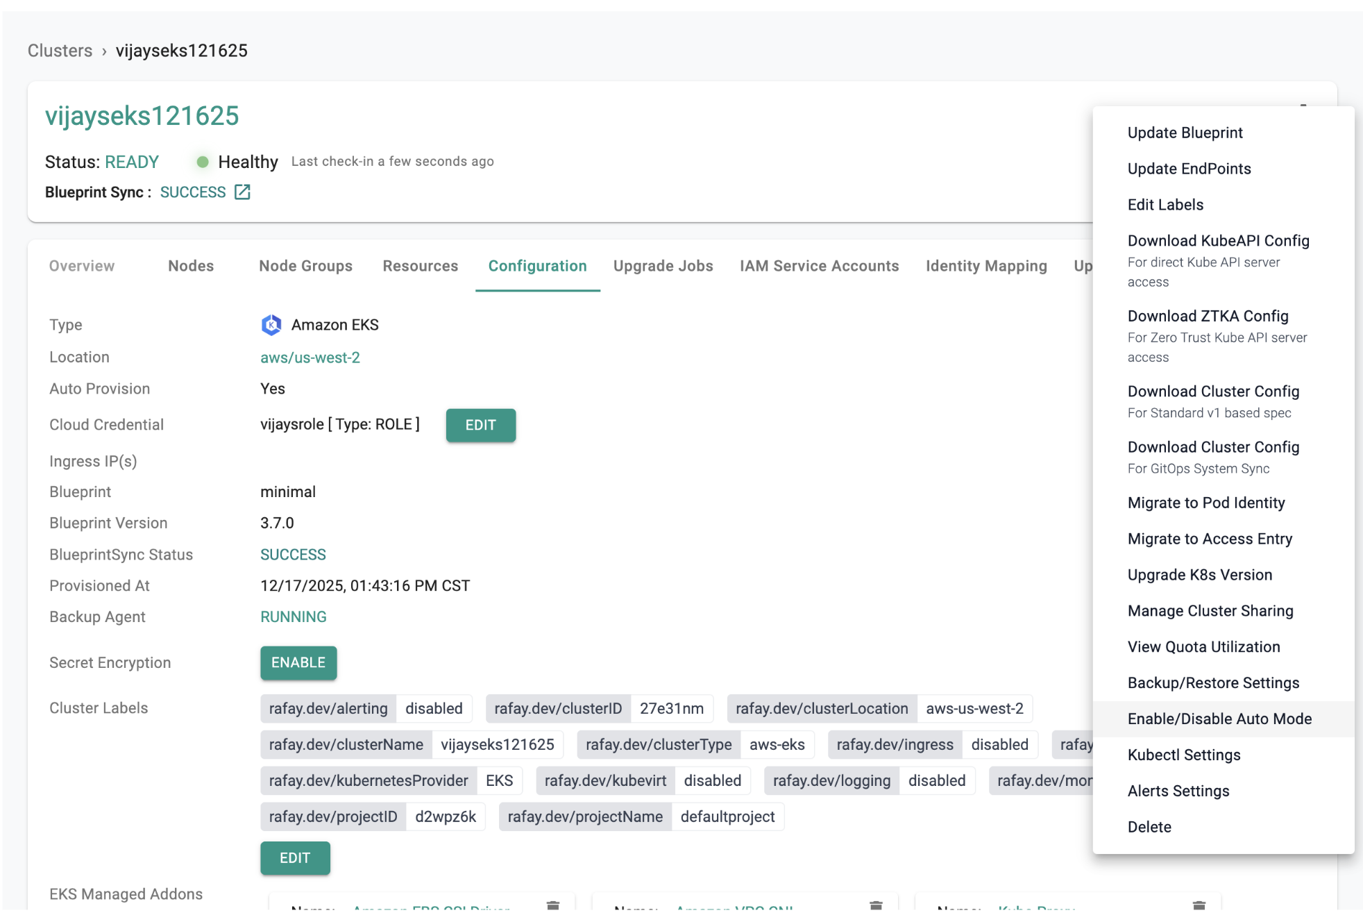This screenshot has height=922, width=1363.
Task: Edit the Cluster Labels
Action: click(x=295, y=858)
